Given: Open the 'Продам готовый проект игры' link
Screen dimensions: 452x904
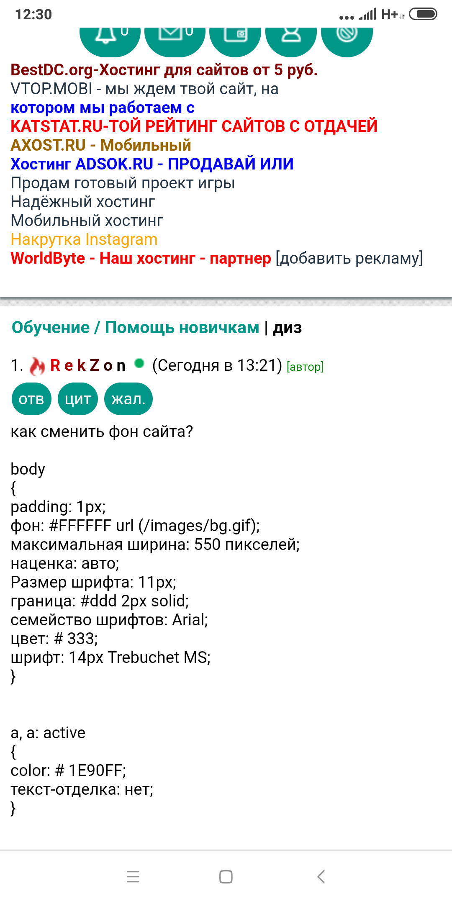Looking at the screenshot, I should pos(123,183).
